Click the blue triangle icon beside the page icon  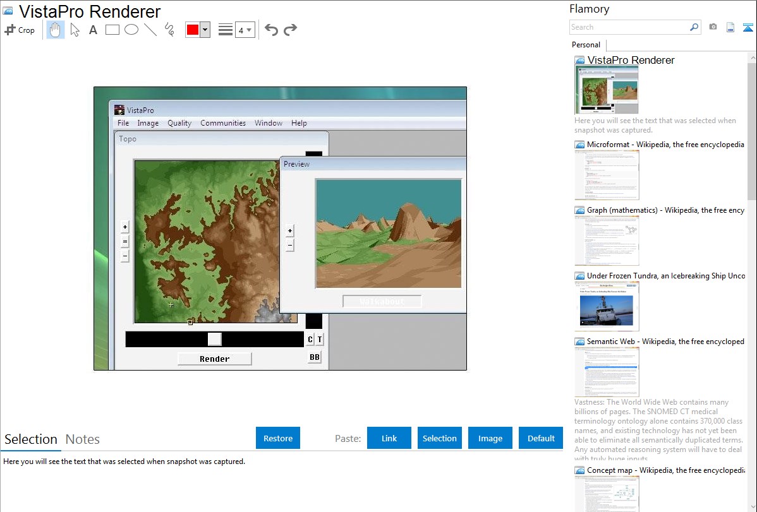(x=748, y=28)
